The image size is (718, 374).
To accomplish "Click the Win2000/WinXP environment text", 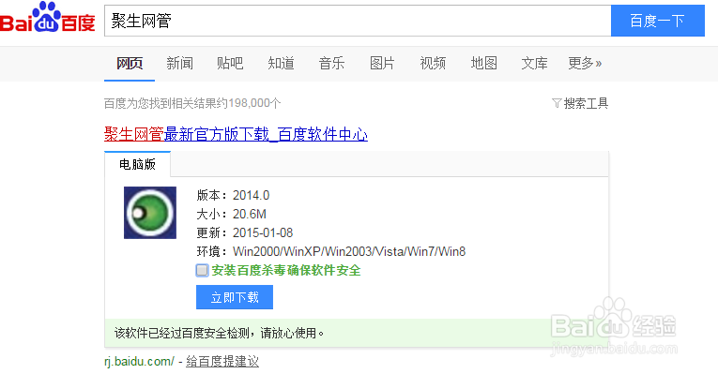I will click(349, 251).
